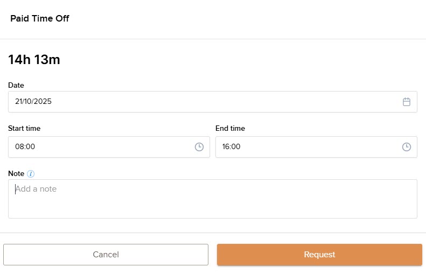Focus the Start time input field

102,147
